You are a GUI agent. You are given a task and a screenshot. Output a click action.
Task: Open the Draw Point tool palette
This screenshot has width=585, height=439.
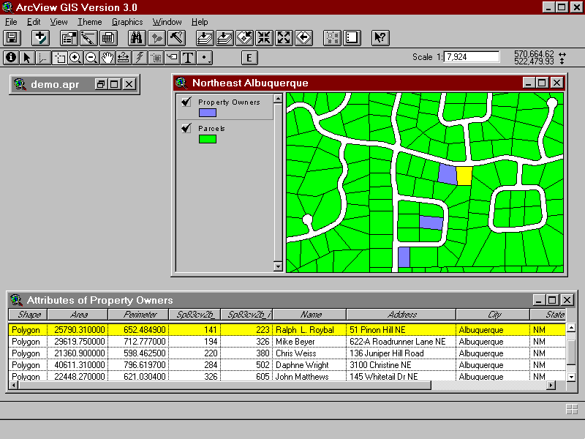pos(204,58)
